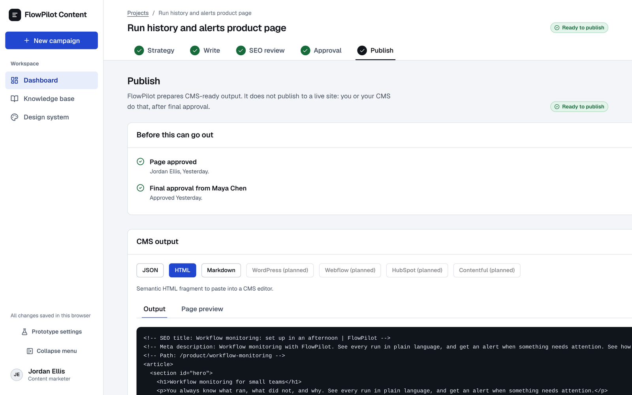The image size is (632, 395).
Task: Click the Page approved check icon
Action: tap(140, 162)
